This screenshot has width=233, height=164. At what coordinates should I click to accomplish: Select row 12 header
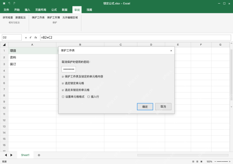click(4, 120)
